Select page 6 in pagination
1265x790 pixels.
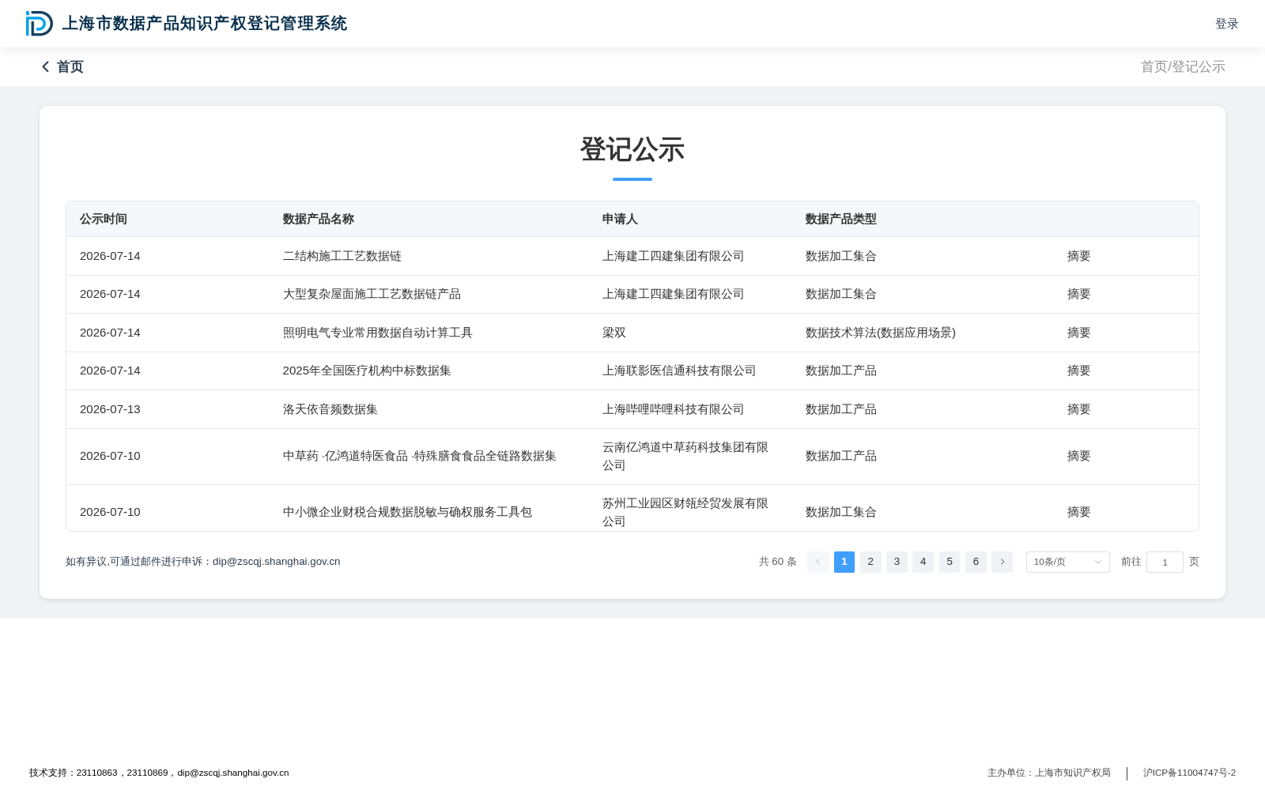976,562
